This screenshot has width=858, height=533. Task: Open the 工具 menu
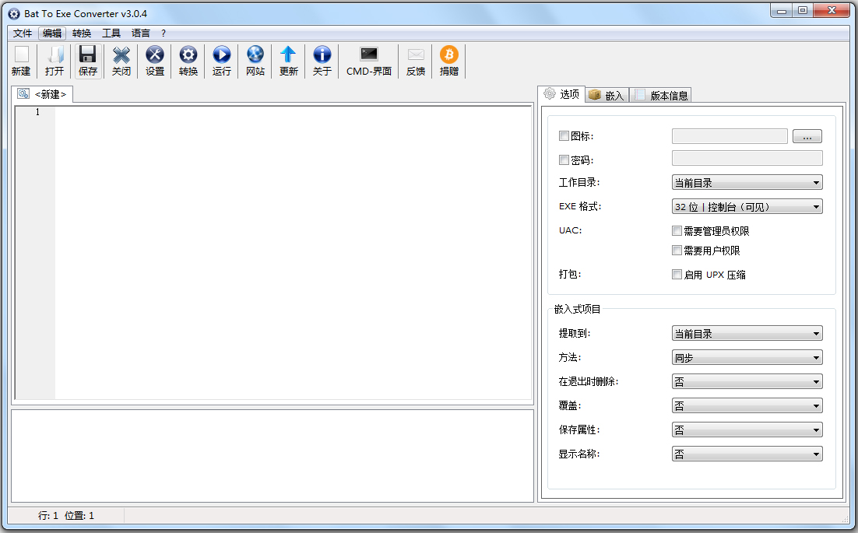(111, 33)
